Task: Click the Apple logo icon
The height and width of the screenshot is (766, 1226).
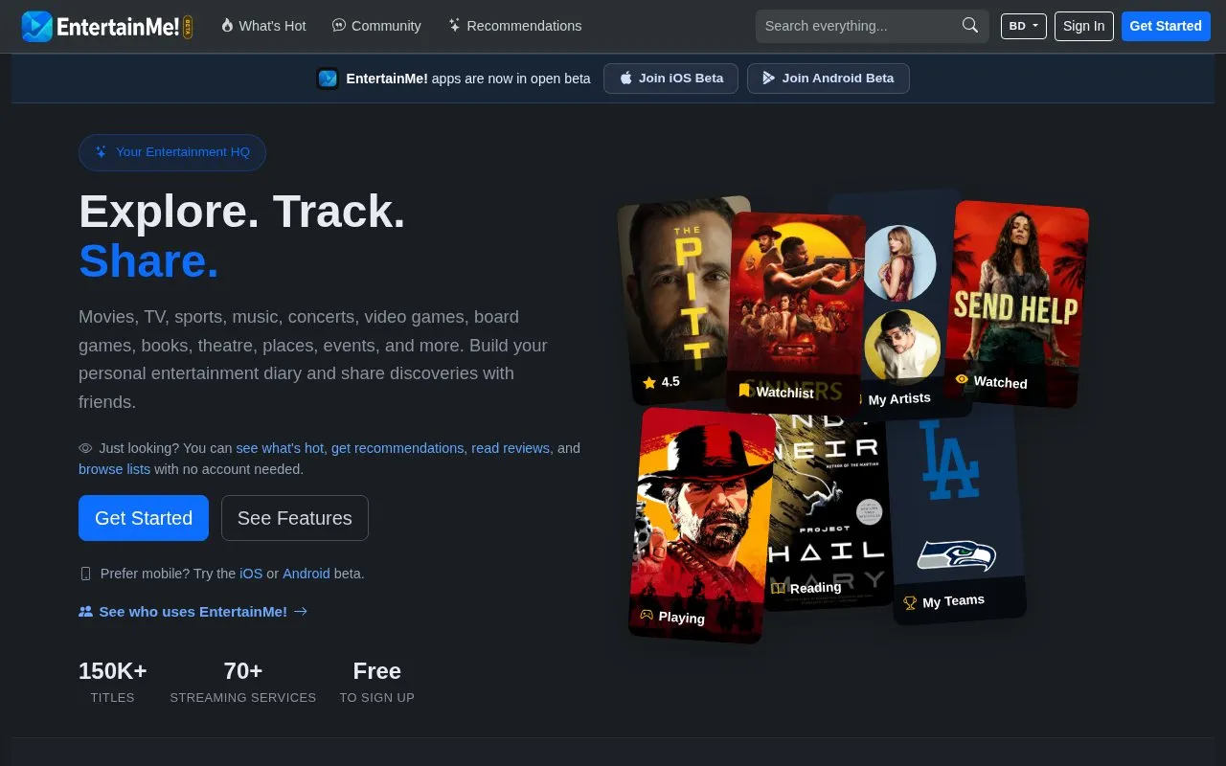Action: (x=626, y=79)
